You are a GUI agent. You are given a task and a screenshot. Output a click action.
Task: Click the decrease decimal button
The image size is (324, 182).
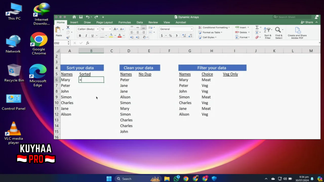tap(191, 36)
